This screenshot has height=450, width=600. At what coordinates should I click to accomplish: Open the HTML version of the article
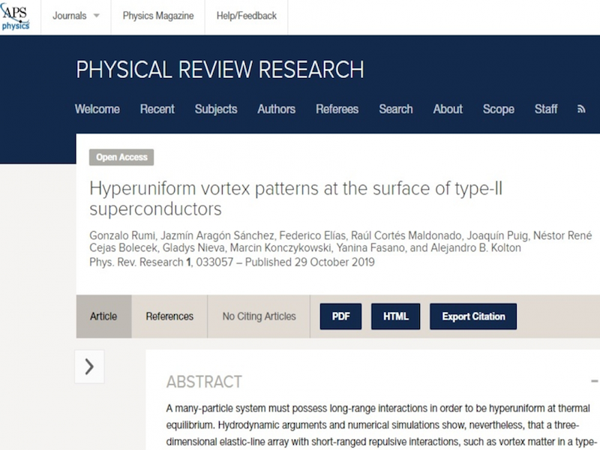click(x=396, y=316)
